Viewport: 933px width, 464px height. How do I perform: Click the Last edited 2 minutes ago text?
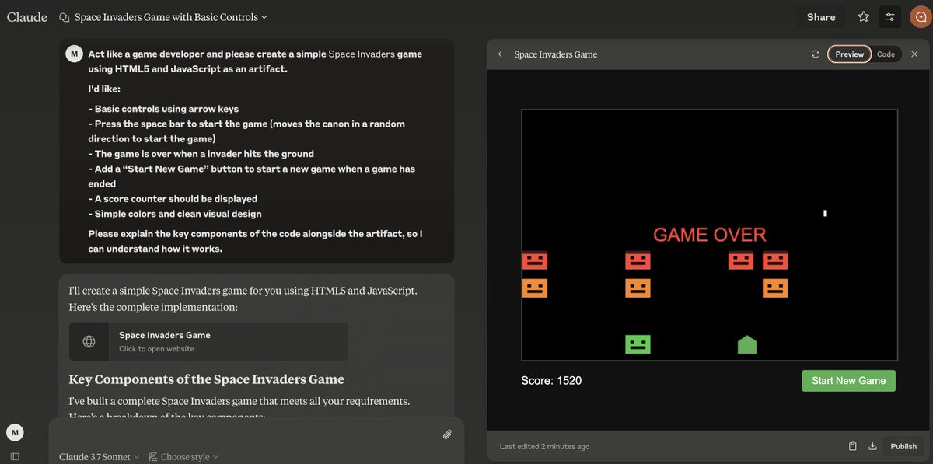544,447
